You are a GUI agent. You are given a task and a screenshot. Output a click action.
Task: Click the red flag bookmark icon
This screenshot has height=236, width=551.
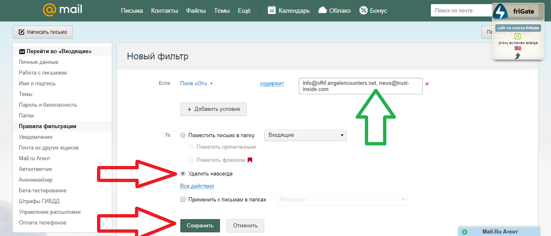[250, 160]
